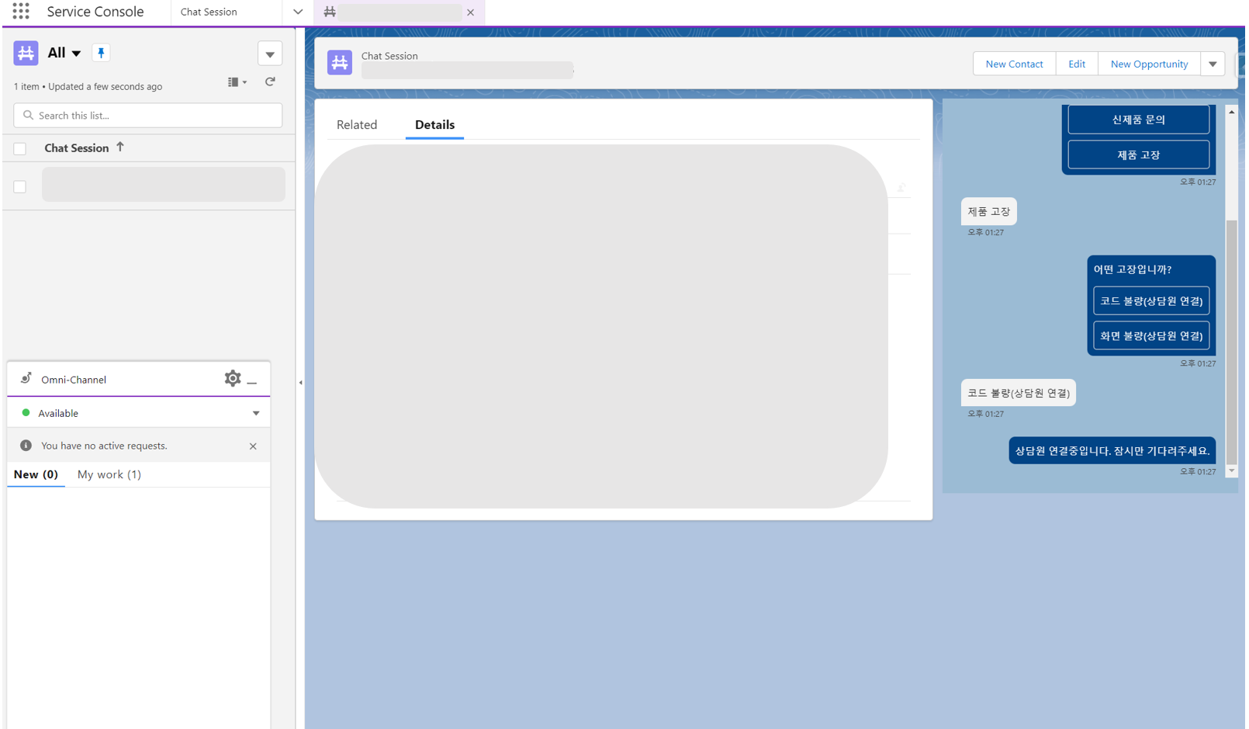Expand the Available status dropdown
Image resolution: width=1249 pixels, height=729 pixels.
[255, 414]
